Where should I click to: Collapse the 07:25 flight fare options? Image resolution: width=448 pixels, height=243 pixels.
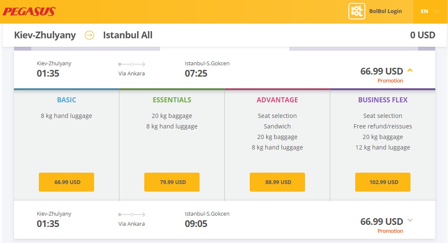point(410,70)
